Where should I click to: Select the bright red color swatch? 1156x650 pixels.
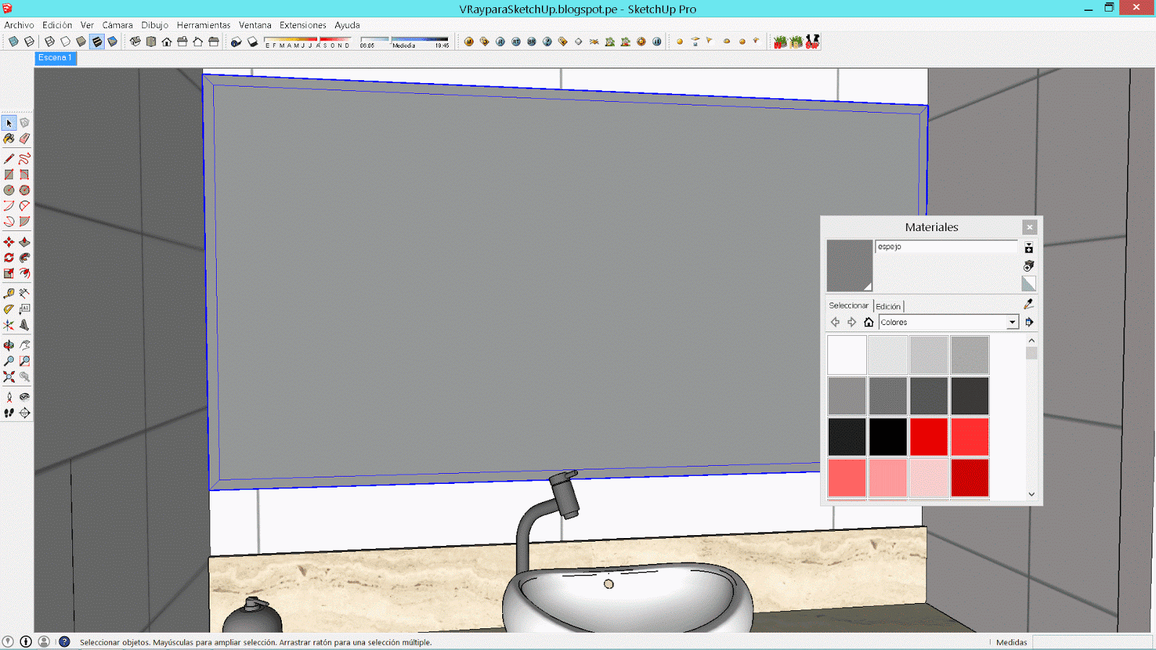[x=929, y=436]
